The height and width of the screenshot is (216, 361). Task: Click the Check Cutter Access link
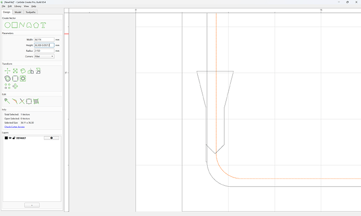pyautogui.click(x=15, y=127)
